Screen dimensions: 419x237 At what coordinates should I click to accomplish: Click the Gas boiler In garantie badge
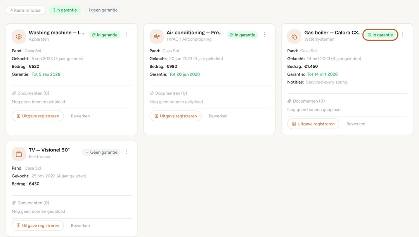[380, 35]
